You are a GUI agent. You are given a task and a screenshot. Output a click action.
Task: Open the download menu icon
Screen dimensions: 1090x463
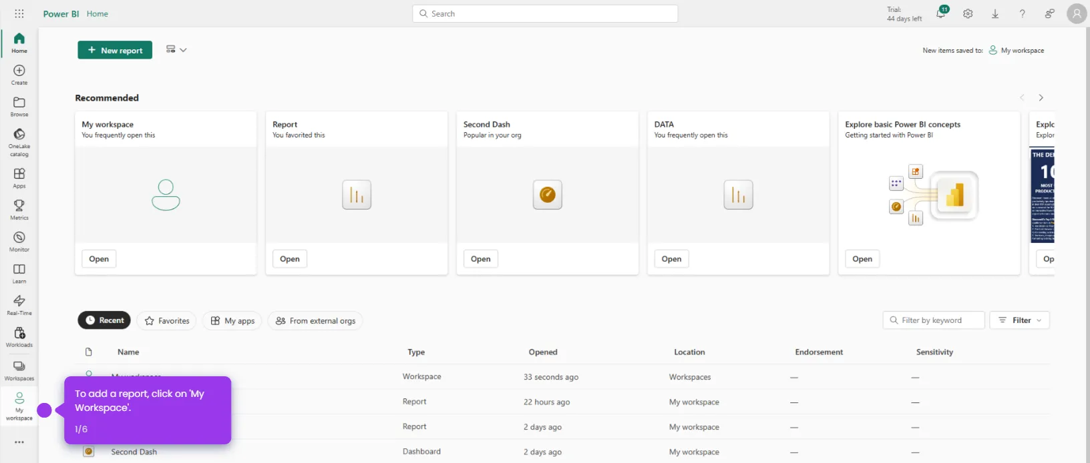pos(995,13)
